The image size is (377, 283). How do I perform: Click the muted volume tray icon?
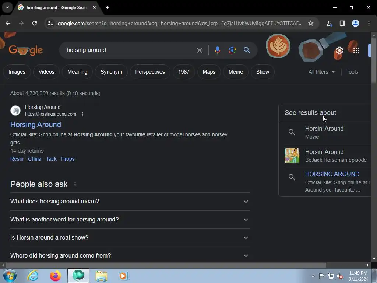[x=340, y=276]
